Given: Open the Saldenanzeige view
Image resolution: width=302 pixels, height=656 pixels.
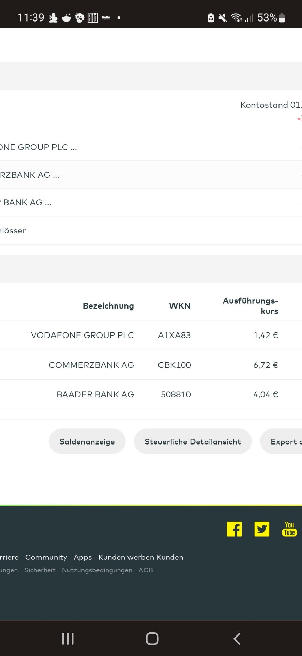Looking at the screenshot, I should pyautogui.click(x=87, y=441).
